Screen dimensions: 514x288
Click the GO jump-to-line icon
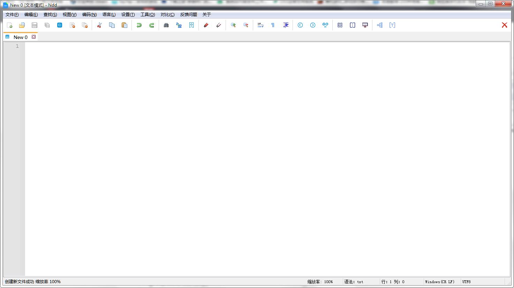[325, 25]
